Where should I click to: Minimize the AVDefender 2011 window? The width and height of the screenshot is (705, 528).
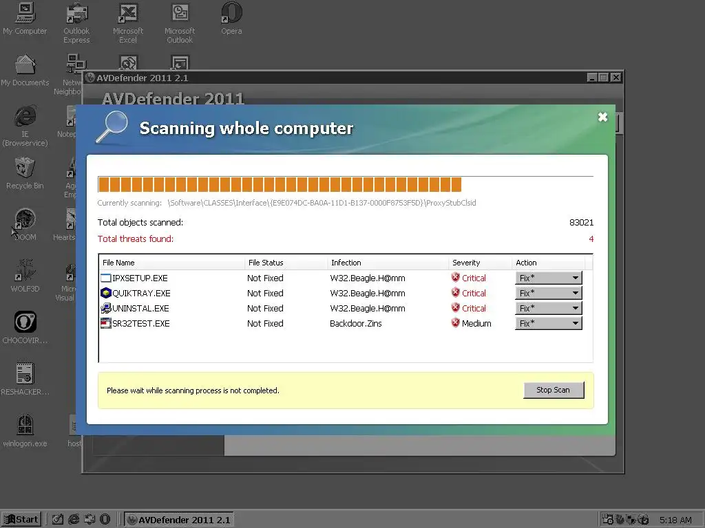click(592, 78)
